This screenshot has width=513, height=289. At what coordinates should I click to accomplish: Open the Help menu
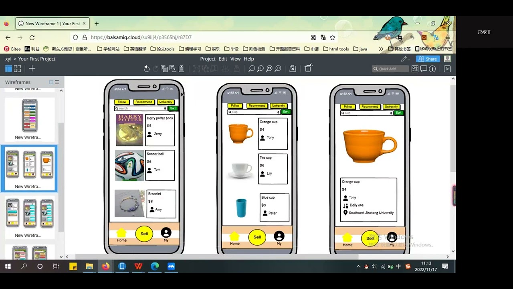coord(249,59)
